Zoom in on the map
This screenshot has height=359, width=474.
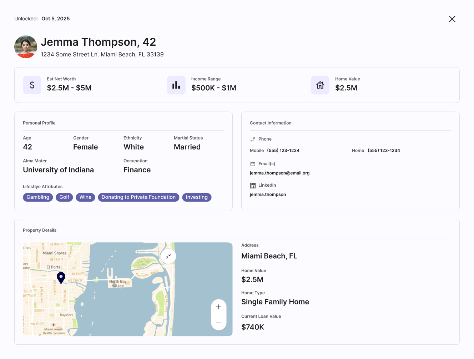[219, 307]
